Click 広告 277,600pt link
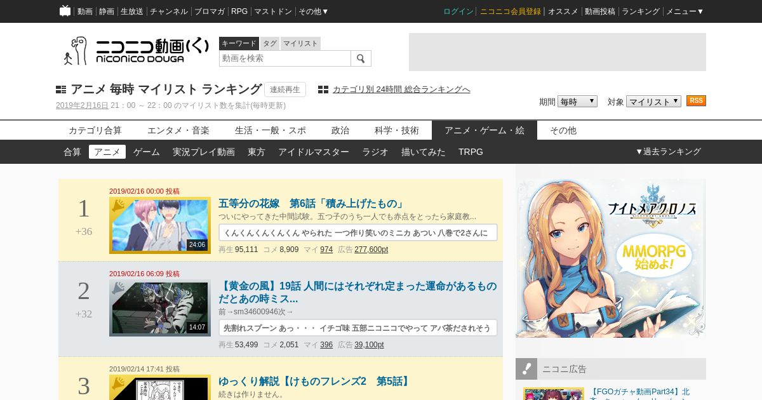762x400 pixels. pos(371,250)
